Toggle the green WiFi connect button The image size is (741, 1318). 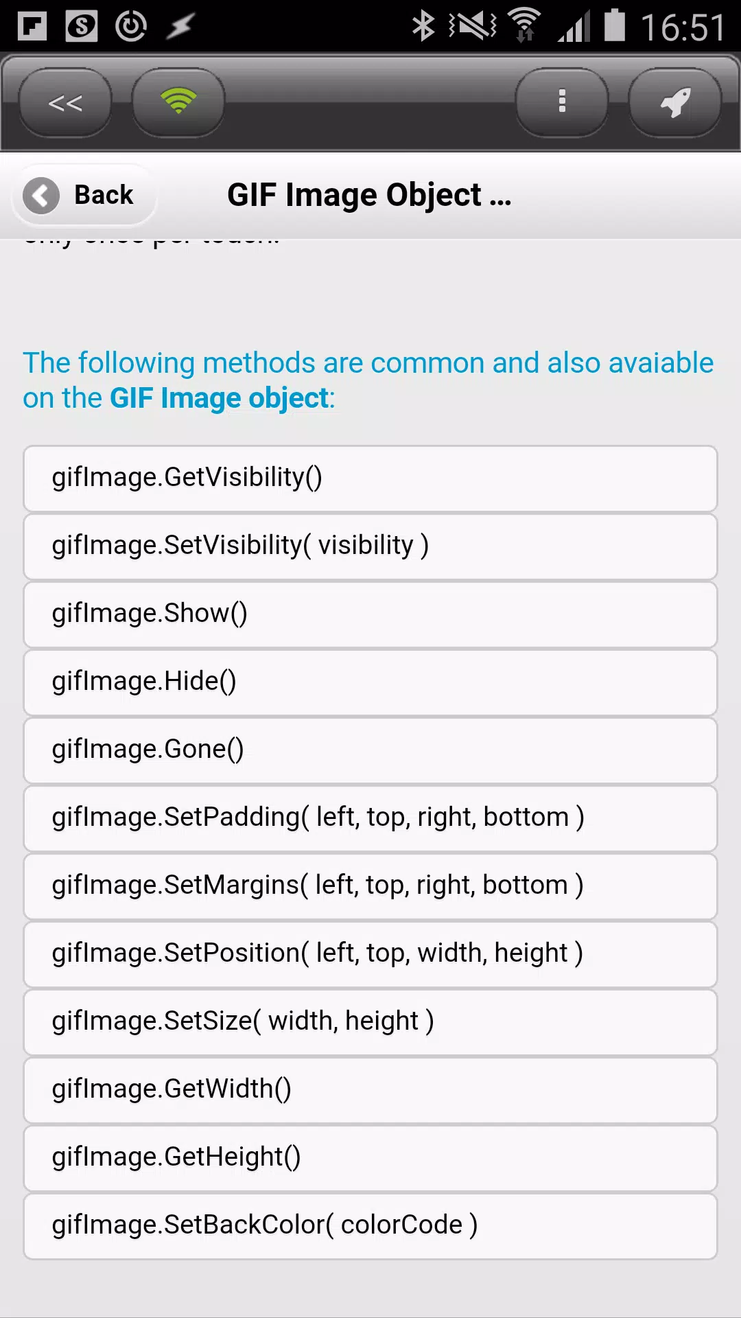click(178, 103)
